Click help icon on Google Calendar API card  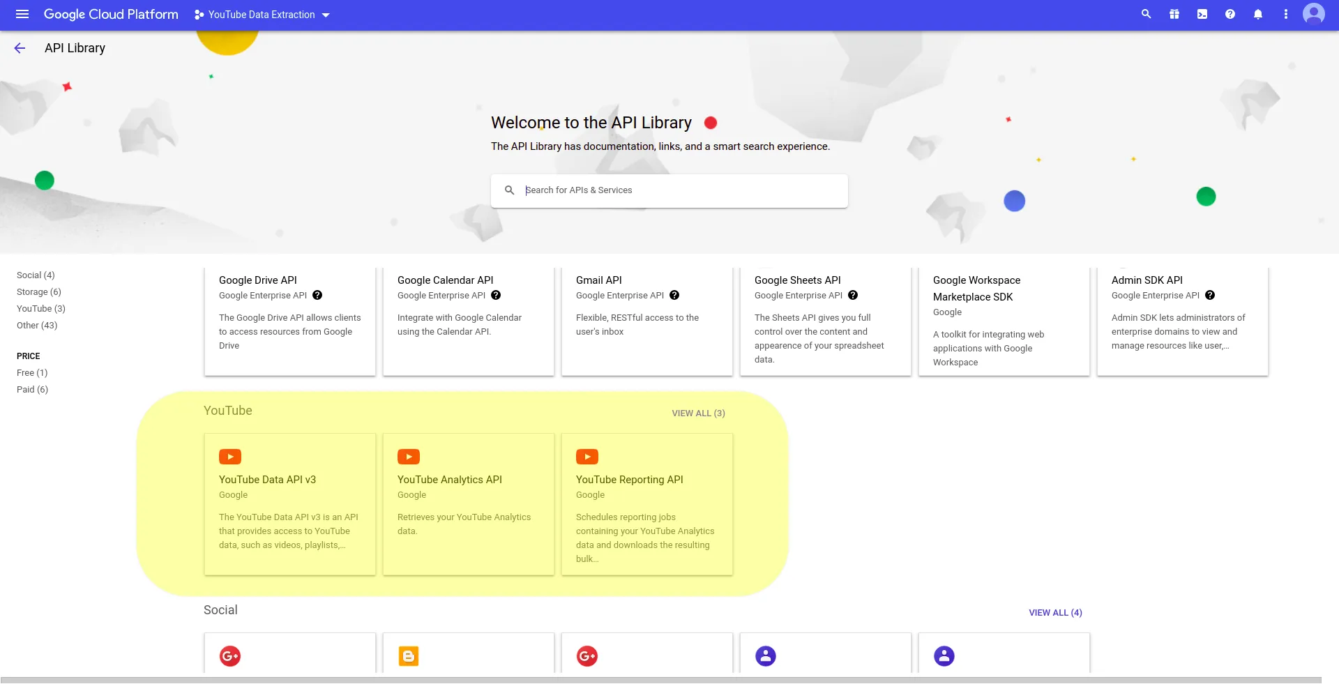496,295
